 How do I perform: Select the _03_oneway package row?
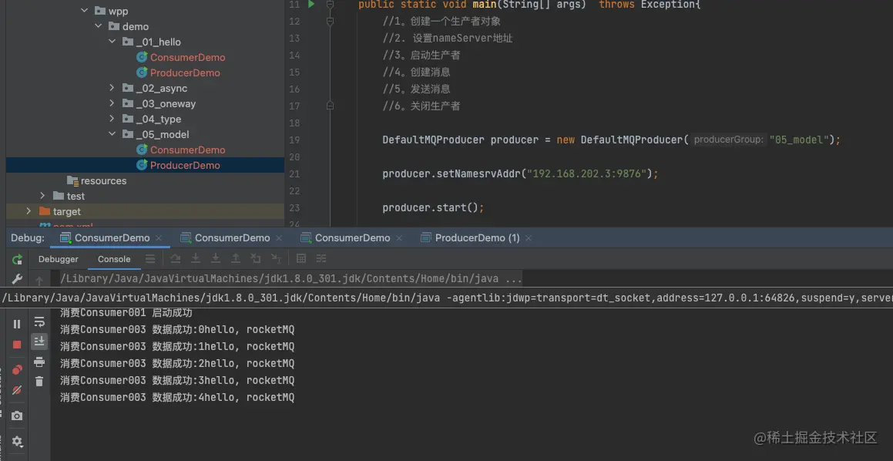click(x=145, y=103)
